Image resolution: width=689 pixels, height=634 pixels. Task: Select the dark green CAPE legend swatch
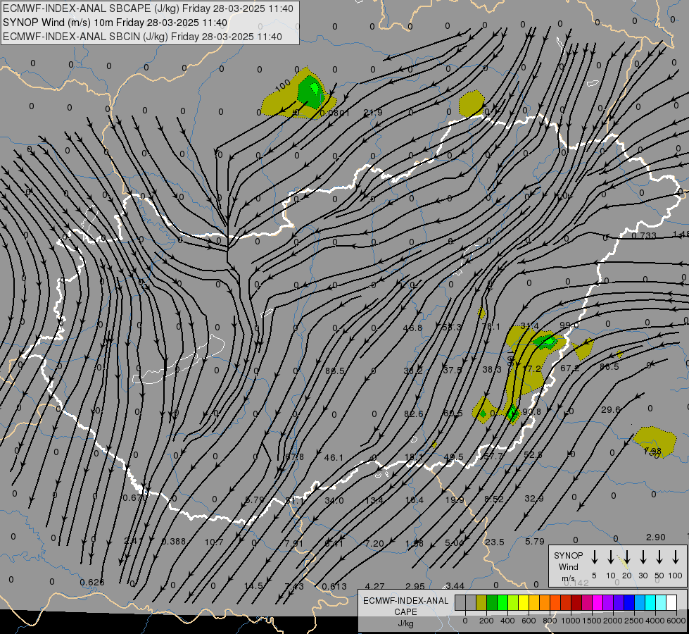pyautogui.click(x=492, y=603)
